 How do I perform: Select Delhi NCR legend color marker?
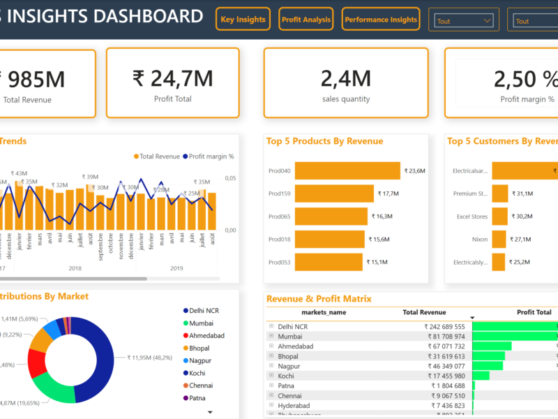click(x=186, y=310)
